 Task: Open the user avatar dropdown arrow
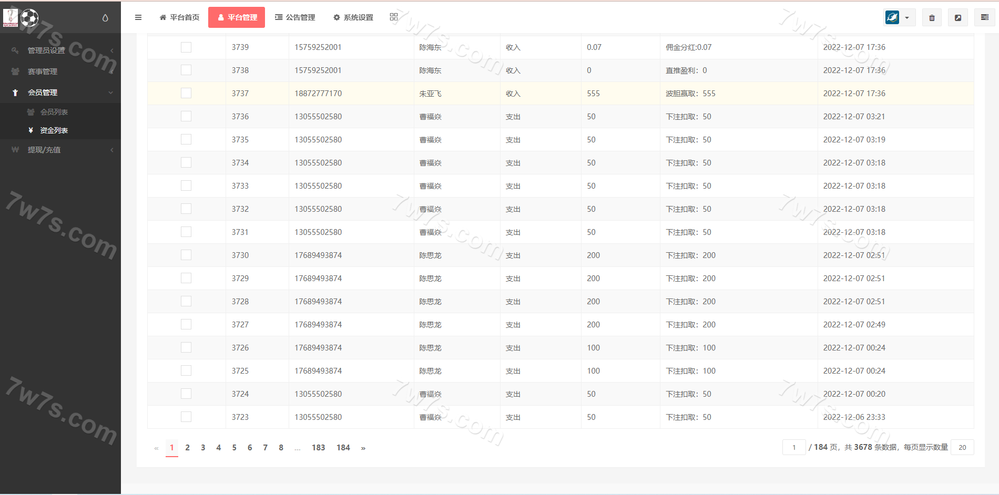[907, 18]
